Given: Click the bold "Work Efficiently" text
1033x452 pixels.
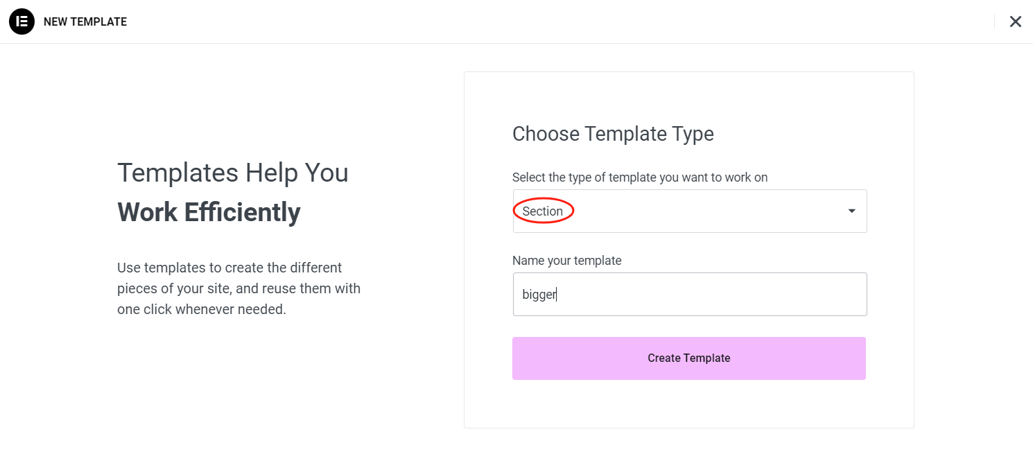Looking at the screenshot, I should (209, 212).
